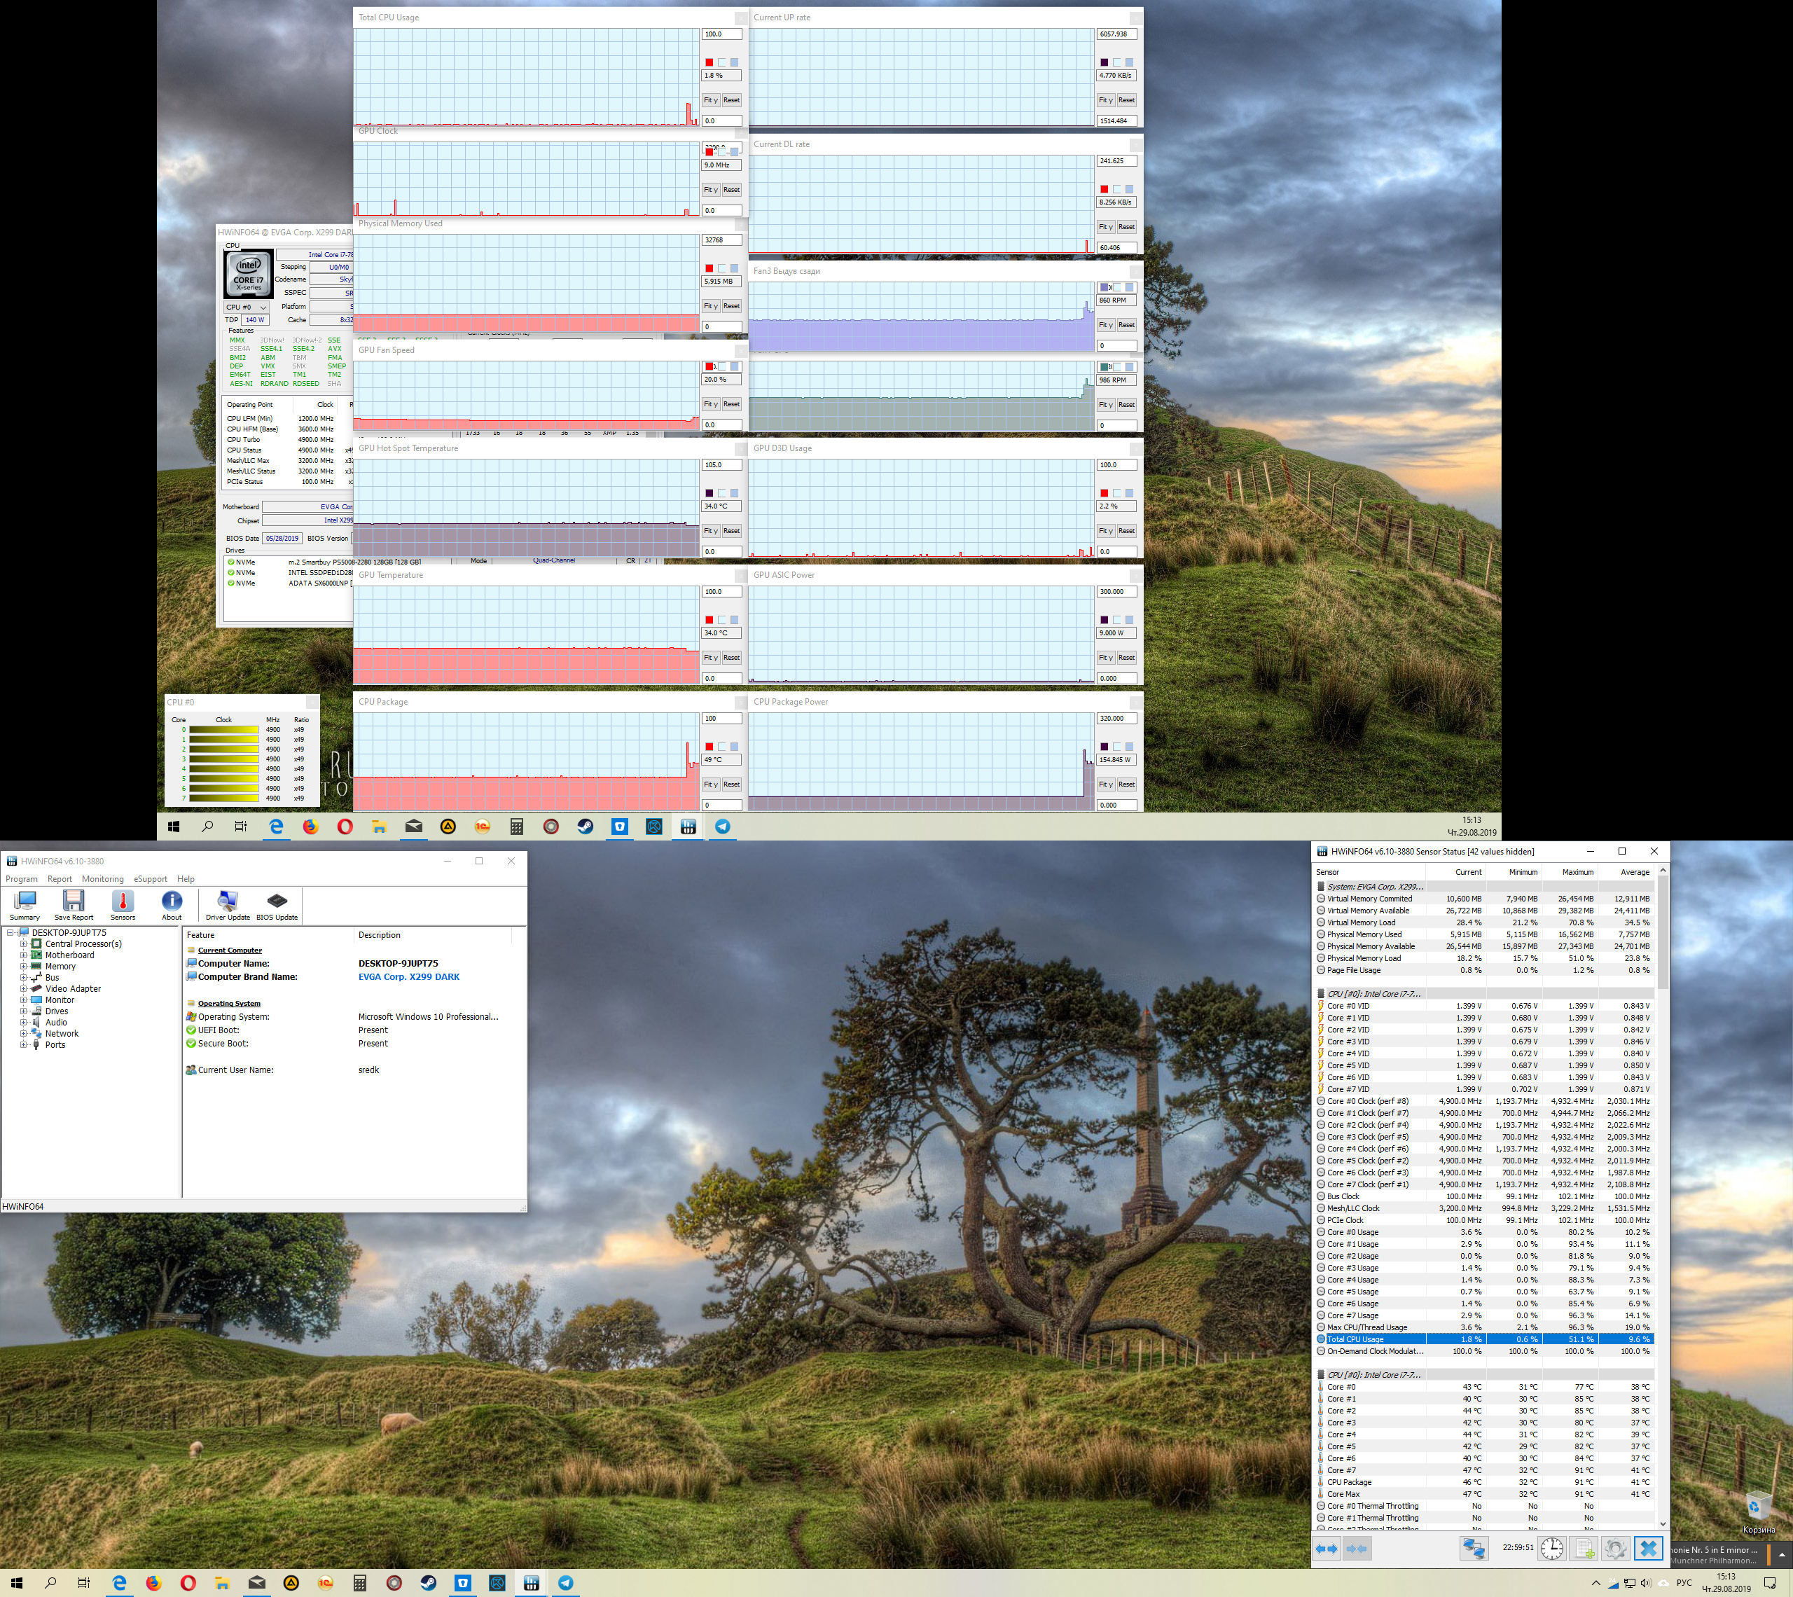Viewport: 1793px width, 1597px height.
Task: Open the Monitoring menu
Action: point(103,878)
